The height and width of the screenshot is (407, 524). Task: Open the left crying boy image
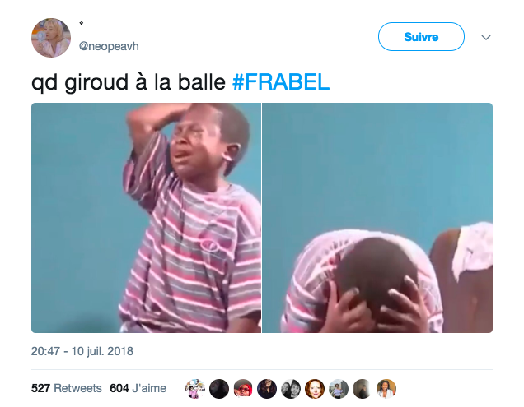[146, 218]
